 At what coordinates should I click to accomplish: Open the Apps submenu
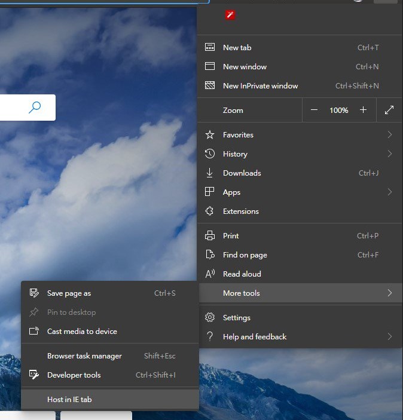coord(231,192)
